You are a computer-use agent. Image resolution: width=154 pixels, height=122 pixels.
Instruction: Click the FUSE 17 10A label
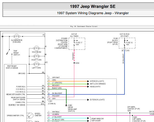pyautogui.click(x=79, y=44)
